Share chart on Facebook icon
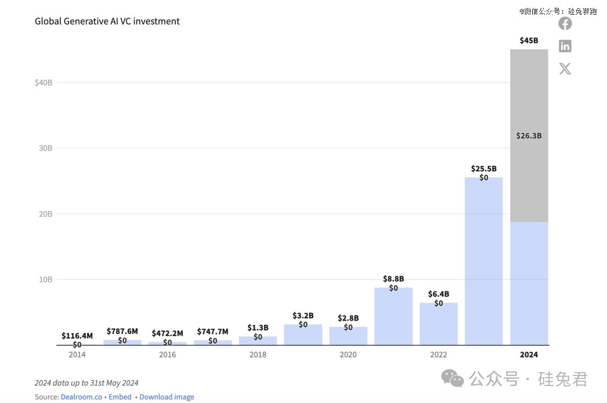The image size is (607, 403). [565, 24]
